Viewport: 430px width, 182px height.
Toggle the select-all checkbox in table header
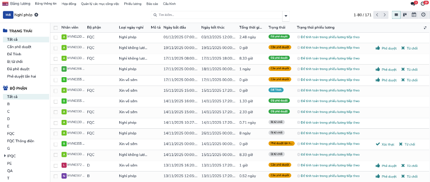click(55, 28)
